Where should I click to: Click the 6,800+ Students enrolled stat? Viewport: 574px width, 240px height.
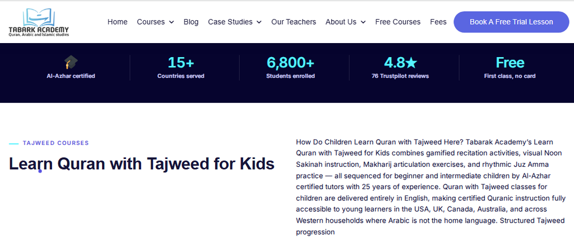coord(290,68)
